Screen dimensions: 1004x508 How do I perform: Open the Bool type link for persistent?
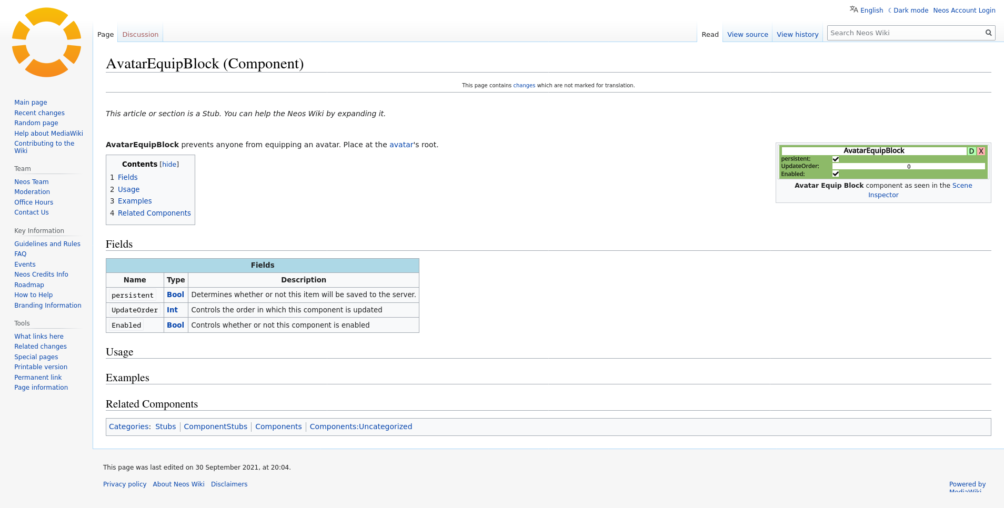click(x=175, y=295)
